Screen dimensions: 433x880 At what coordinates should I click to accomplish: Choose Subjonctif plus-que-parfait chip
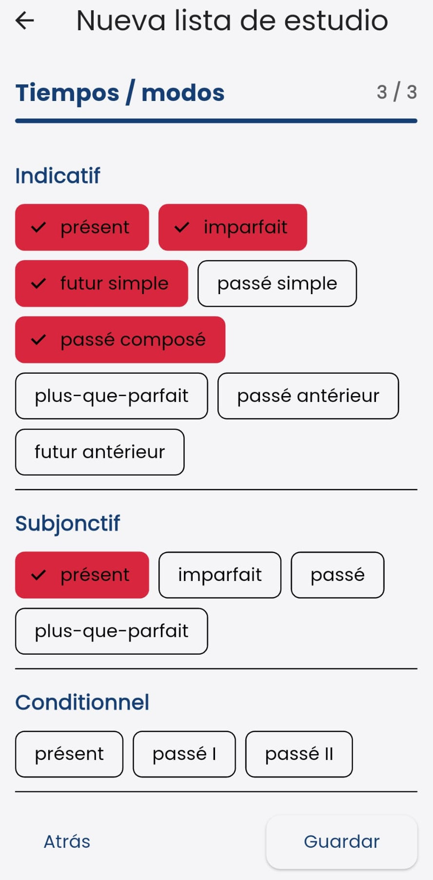(x=112, y=631)
